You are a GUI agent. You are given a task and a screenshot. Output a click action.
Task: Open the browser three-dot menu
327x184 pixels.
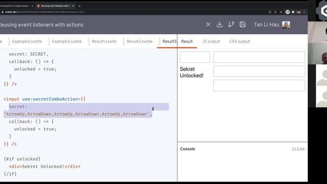(305, 12)
